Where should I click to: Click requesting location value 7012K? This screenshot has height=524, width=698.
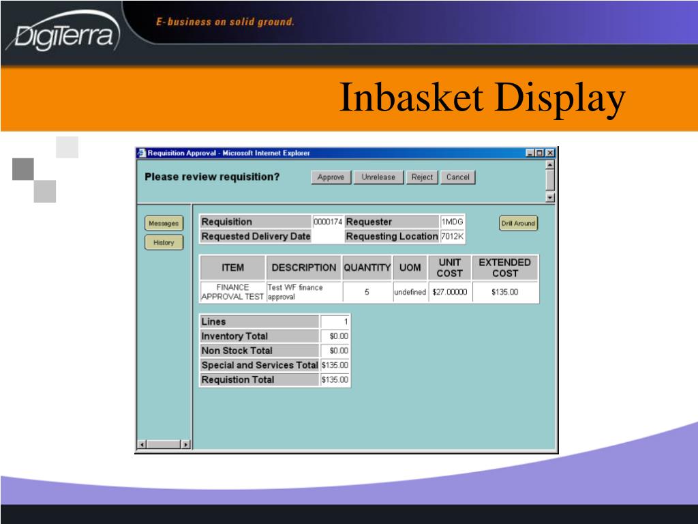tap(453, 236)
